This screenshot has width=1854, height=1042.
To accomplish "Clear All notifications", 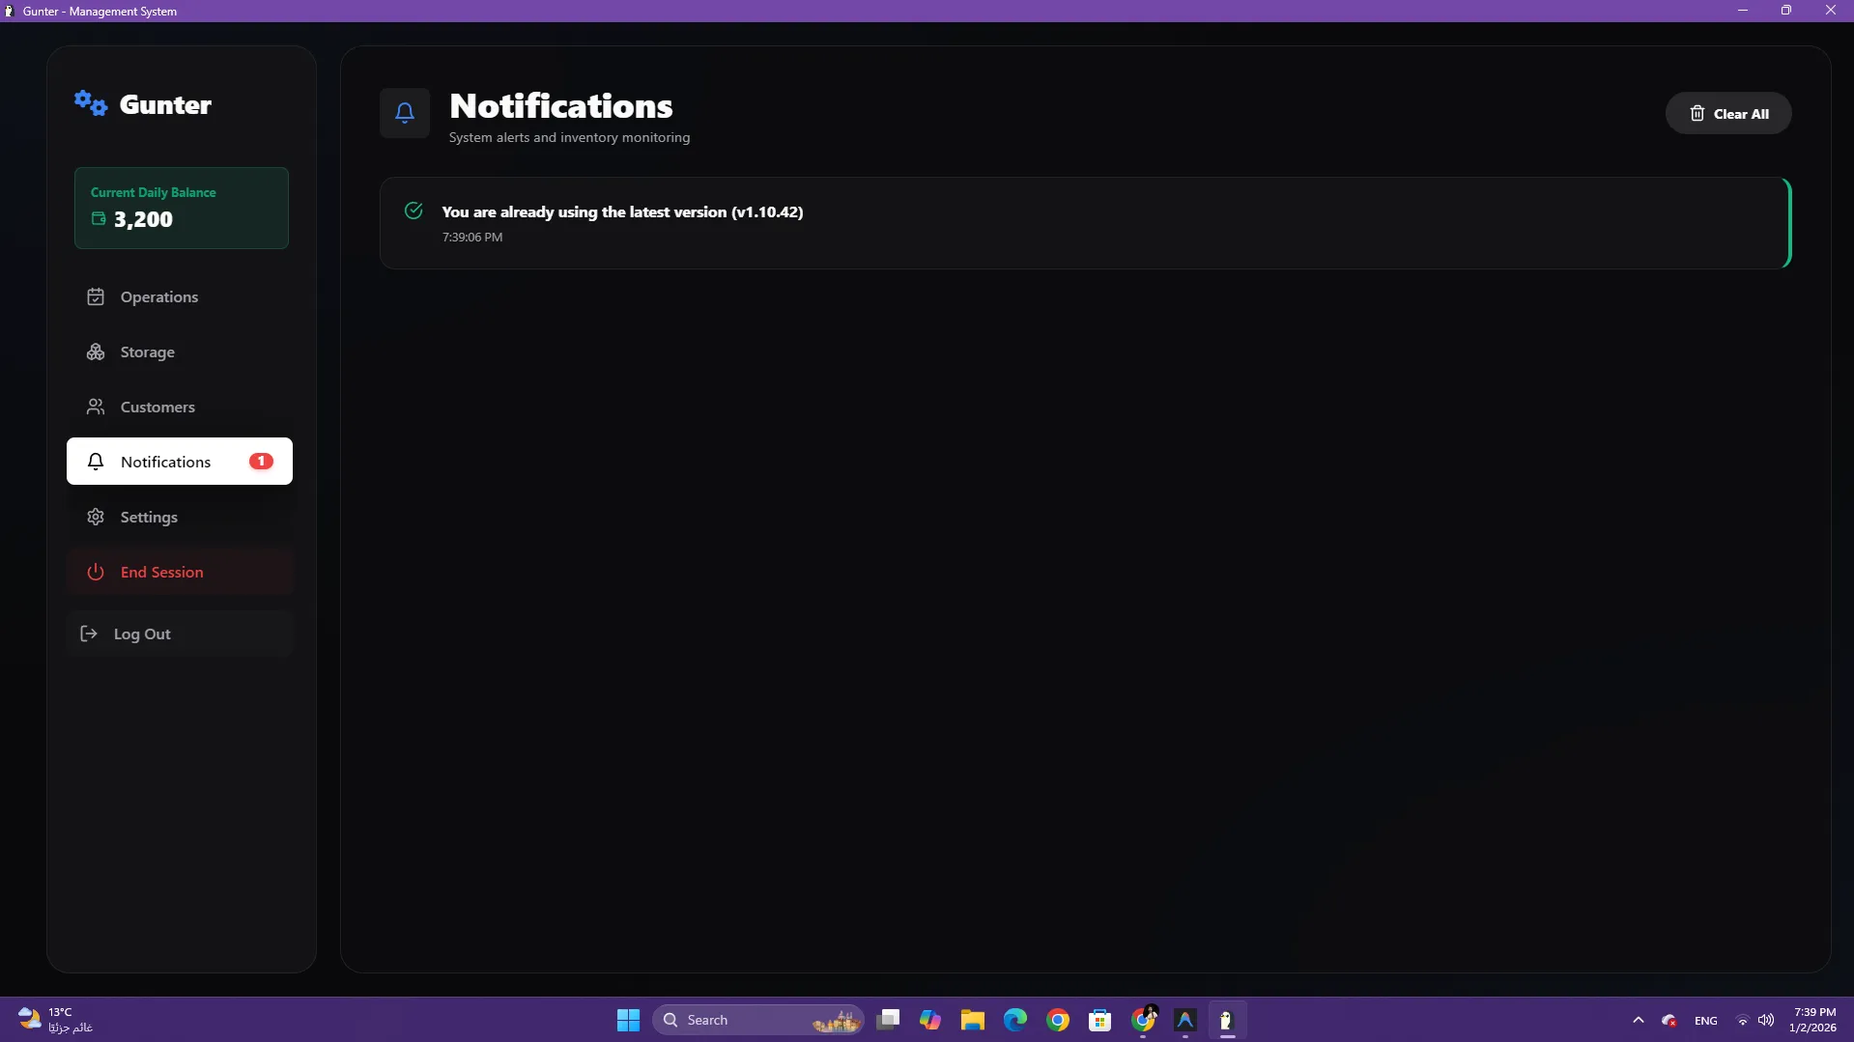I will (1728, 114).
